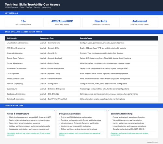Click 'Live Lab – Terraform/Ansible' cell
Image resolution: width=163 pixels, height=144 pixels.
pyautogui.click(x=51, y=78)
